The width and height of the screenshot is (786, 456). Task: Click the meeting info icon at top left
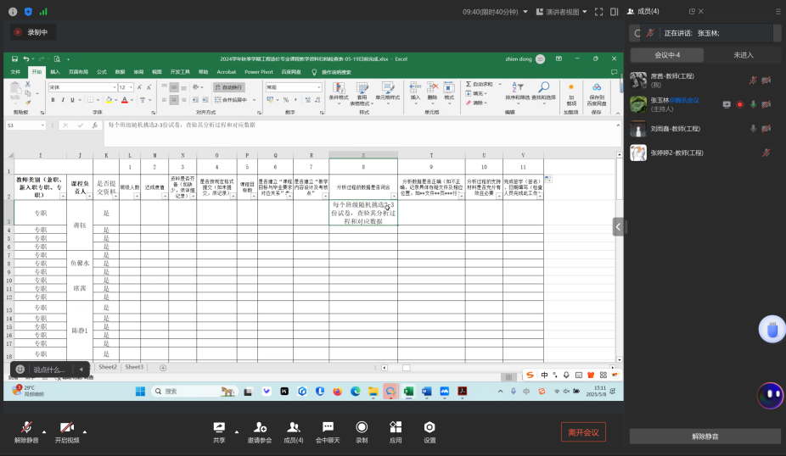13,12
